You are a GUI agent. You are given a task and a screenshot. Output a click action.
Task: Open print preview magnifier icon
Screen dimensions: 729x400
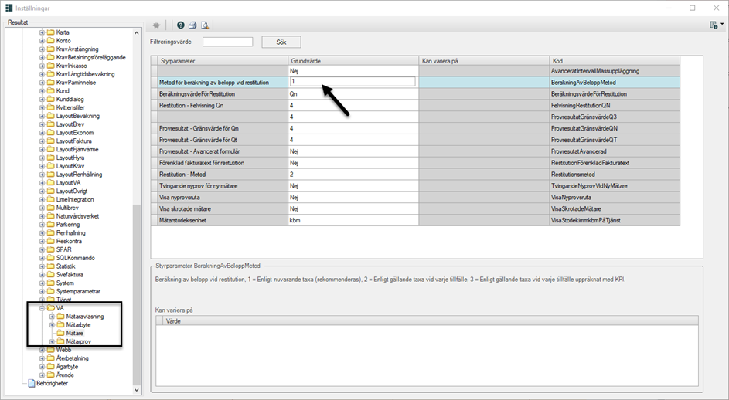click(x=205, y=25)
